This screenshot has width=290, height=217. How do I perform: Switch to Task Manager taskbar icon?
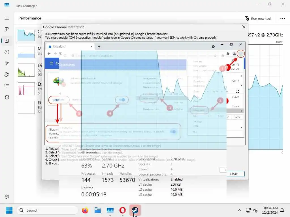110,210
